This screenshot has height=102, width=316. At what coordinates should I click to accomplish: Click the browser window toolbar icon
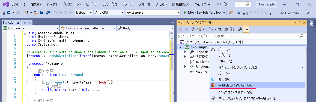coord(239,13)
